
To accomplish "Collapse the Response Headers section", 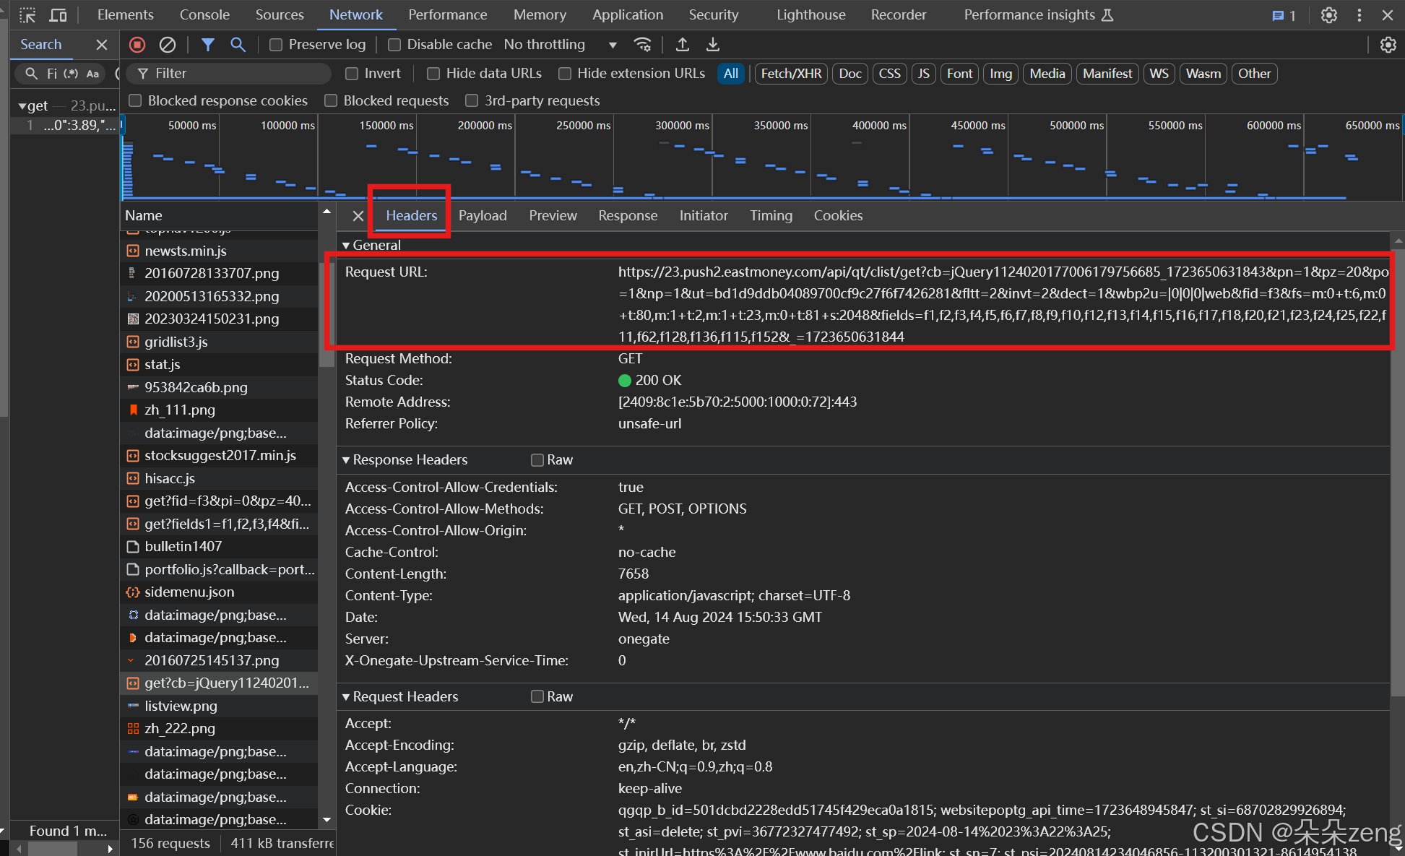I will pos(346,460).
